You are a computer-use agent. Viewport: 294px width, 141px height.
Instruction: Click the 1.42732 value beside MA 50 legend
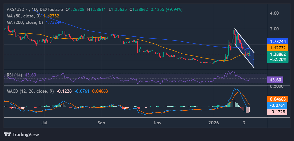pyautogui.click(x=51, y=16)
